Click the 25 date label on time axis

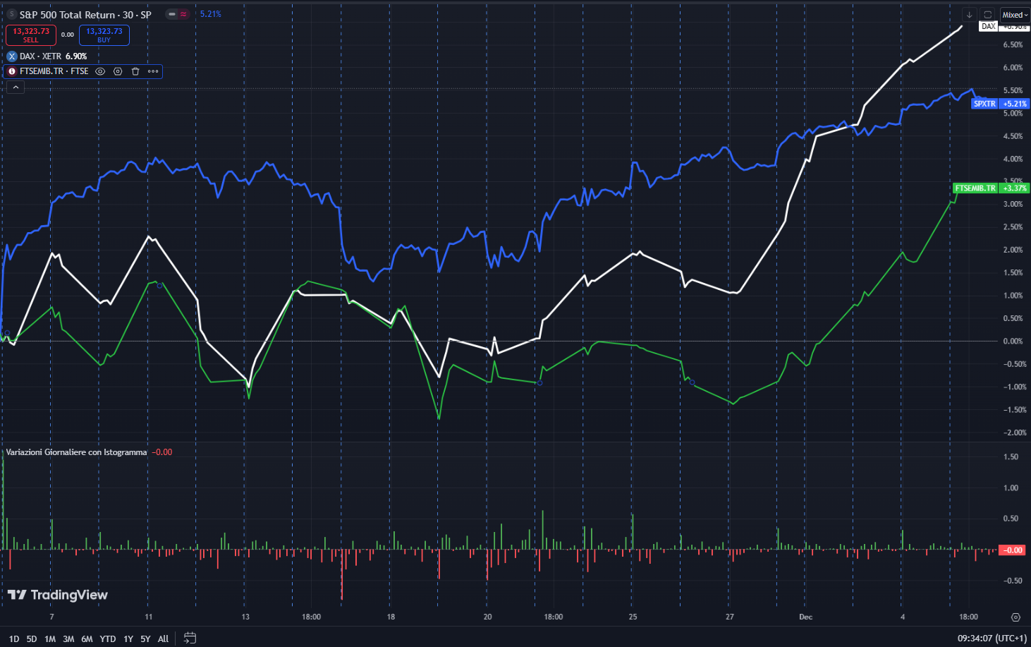click(x=633, y=617)
